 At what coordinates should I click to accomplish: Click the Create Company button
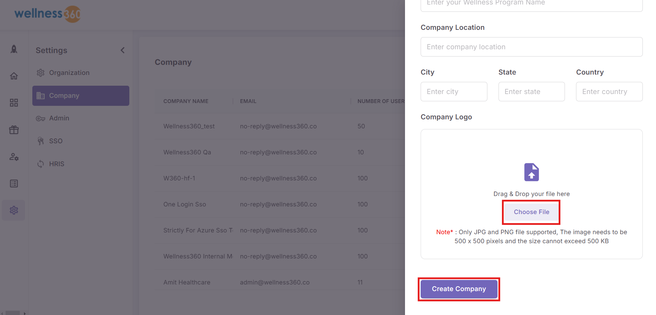(x=459, y=289)
